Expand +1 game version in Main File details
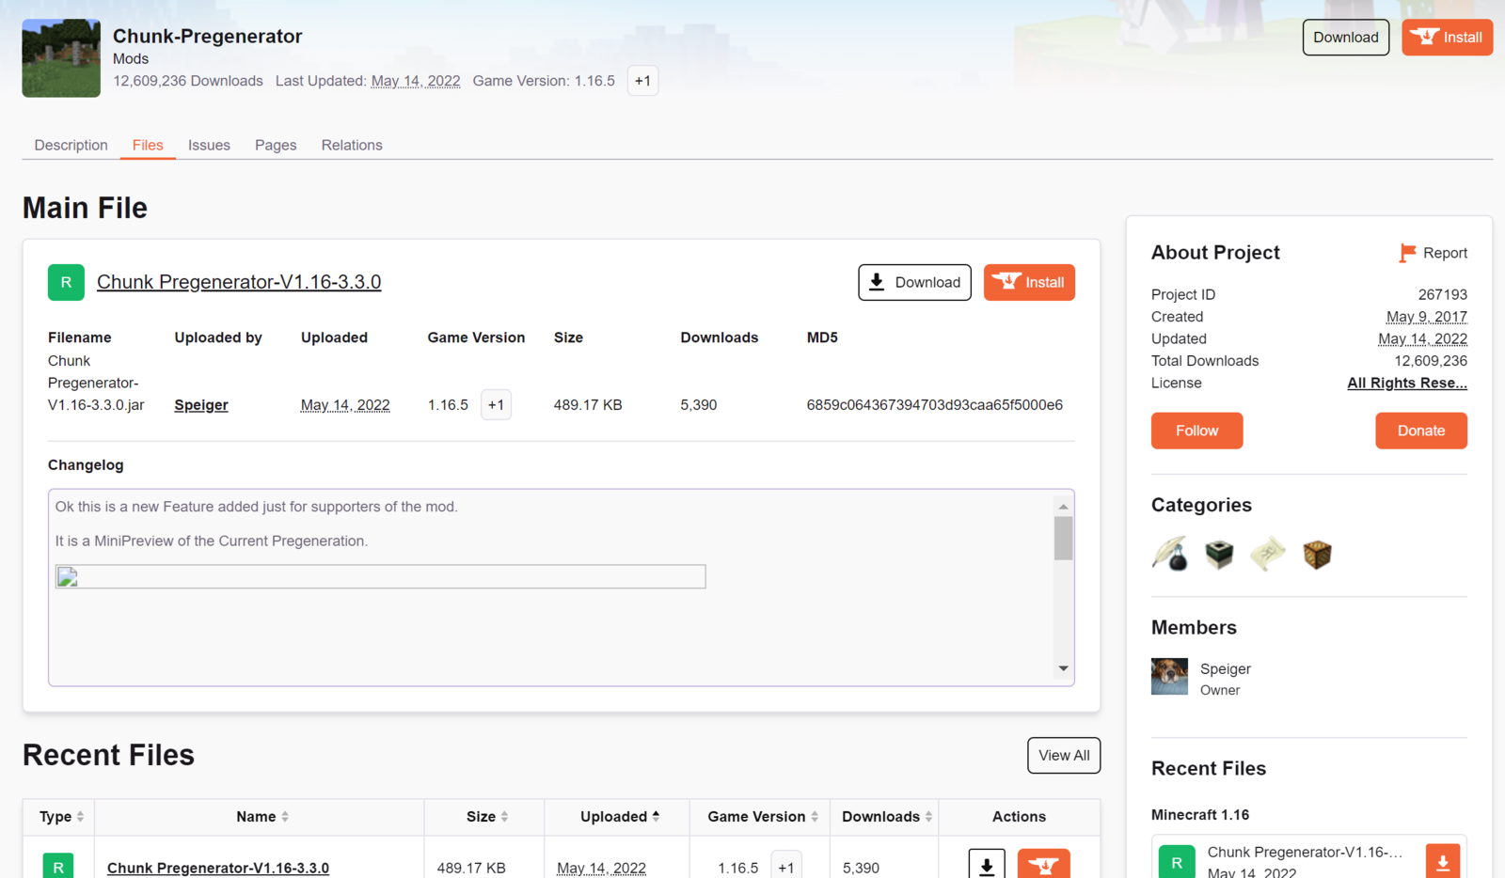This screenshot has height=878, width=1505. click(496, 405)
